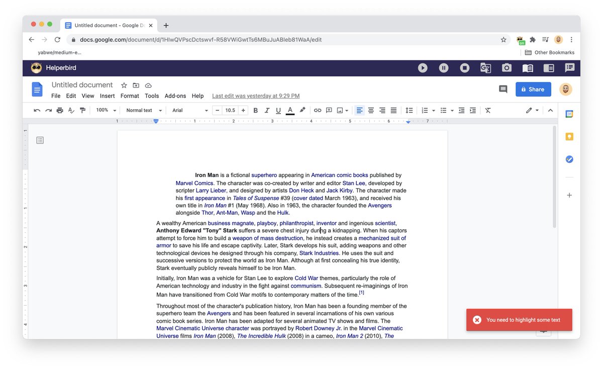Click Helperbird side panel reader icon
Image resolution: width=603 pixels, height=369 pixels.
click(x=549, y=68)
